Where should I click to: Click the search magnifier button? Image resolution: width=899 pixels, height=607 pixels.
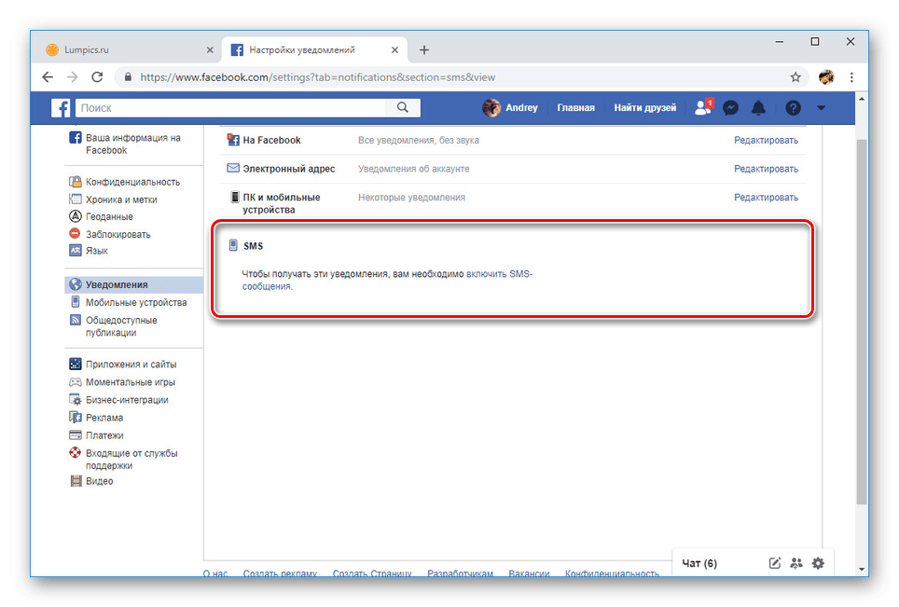(x=403, y=108)
